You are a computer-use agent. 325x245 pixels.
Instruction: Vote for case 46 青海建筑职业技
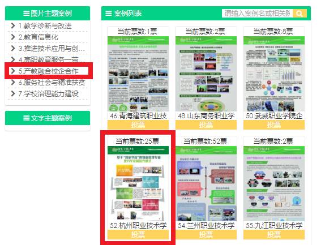click(x=138, y=125)
